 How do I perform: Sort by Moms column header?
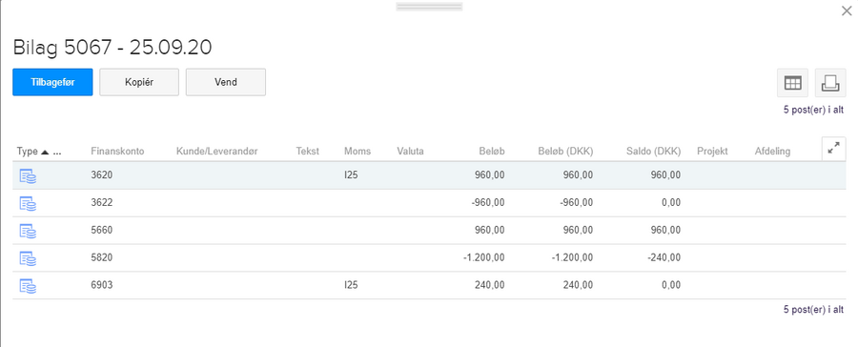coord(357,151)
